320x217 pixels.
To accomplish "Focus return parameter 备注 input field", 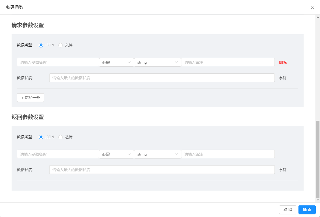I will coord(228,154).
